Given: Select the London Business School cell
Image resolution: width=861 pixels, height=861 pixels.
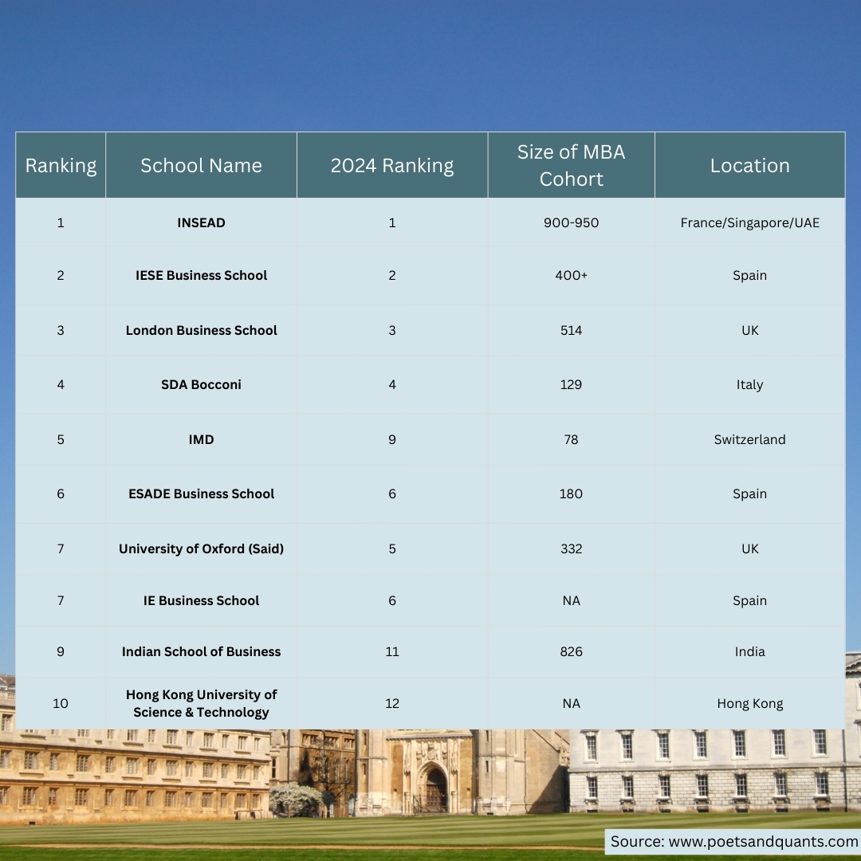Looking at the screenshot, I should 201,331.
